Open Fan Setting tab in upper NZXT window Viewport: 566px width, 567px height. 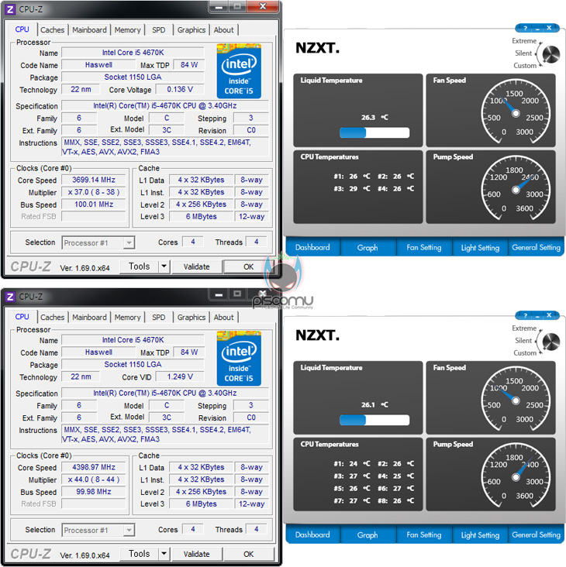coord(424,247)
